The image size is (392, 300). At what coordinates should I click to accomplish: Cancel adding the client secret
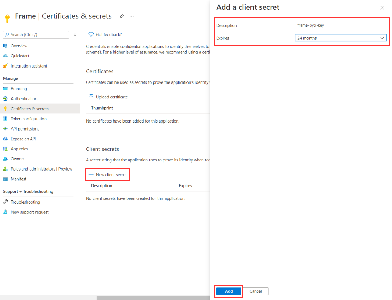[256, 291]
